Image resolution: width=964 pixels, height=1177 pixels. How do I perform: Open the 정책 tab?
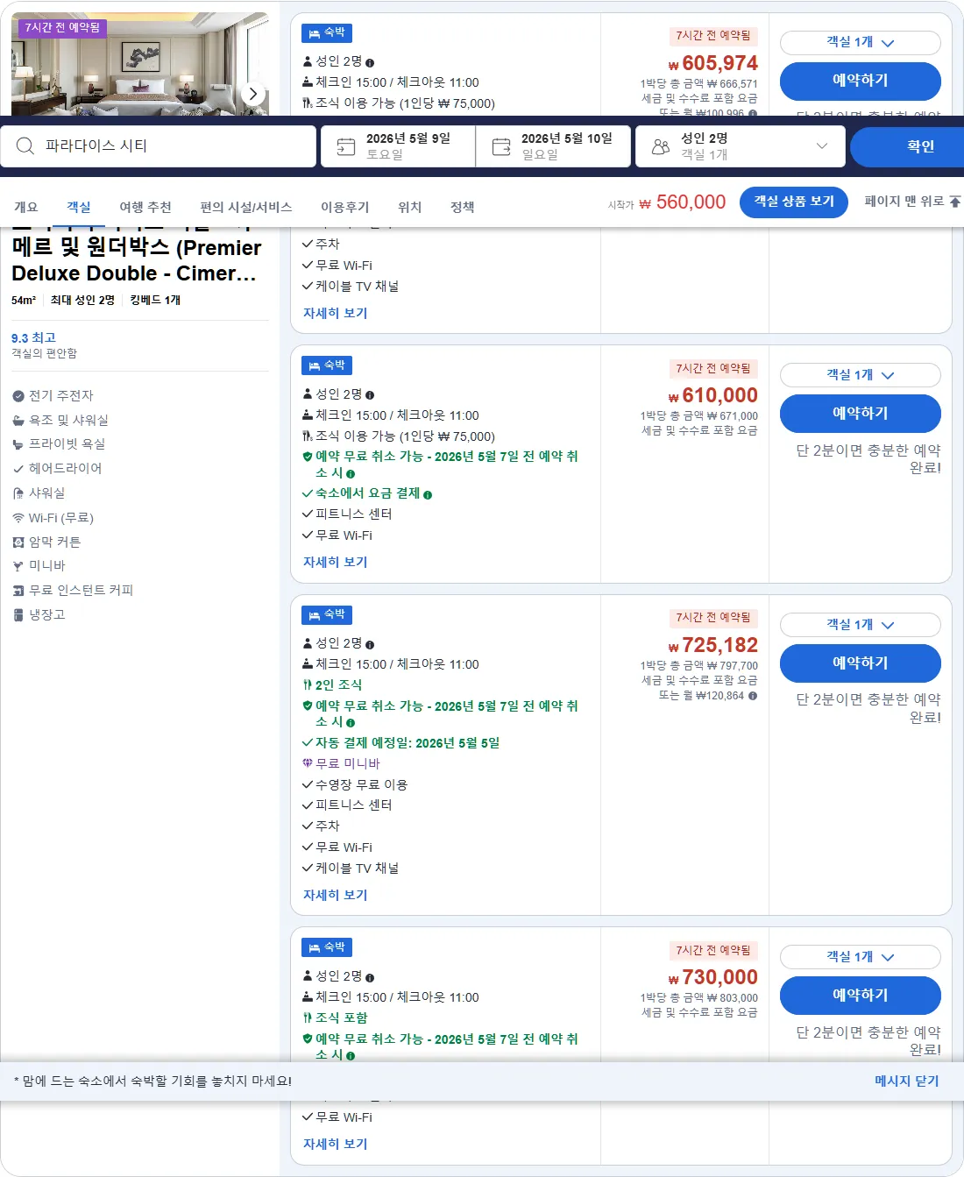point(463,207)
